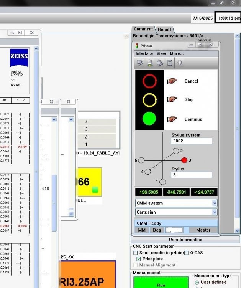Viewport: 241px width, 288px height.
Task: Click the green Continue traffic light
Action: (x=149, y=119)
